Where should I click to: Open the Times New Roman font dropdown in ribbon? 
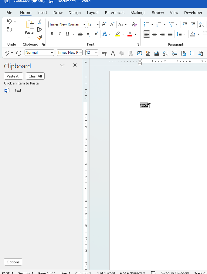tap(84, 24)
